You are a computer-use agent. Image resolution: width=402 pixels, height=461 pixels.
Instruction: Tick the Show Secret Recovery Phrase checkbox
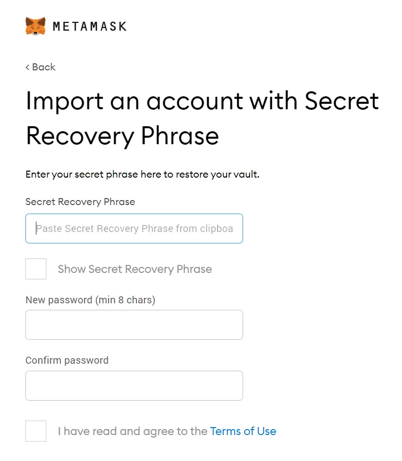[36, 269]
